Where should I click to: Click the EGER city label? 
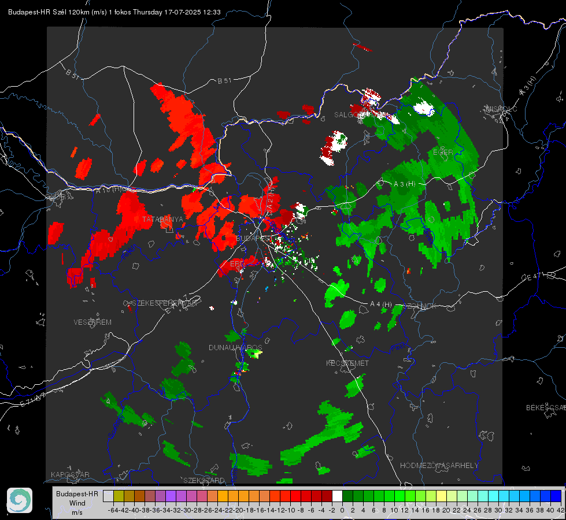[443, 153]
